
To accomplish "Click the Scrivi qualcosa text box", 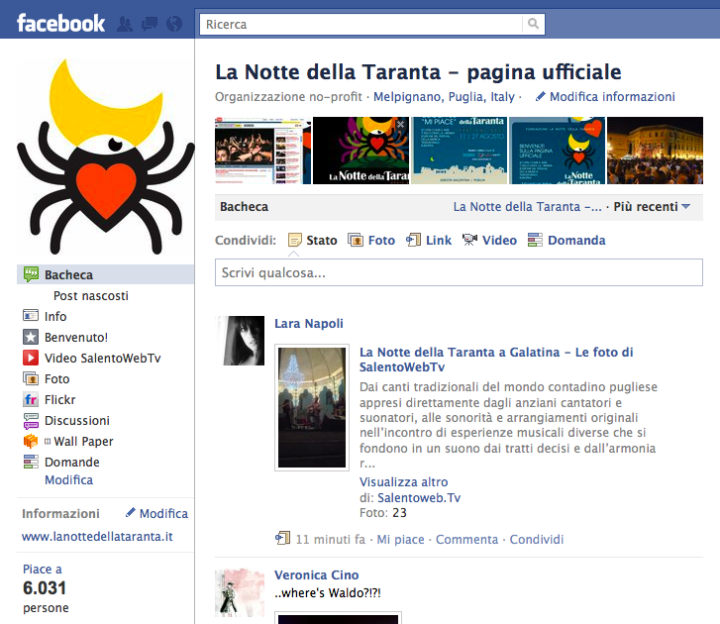I will click(459, 272).
